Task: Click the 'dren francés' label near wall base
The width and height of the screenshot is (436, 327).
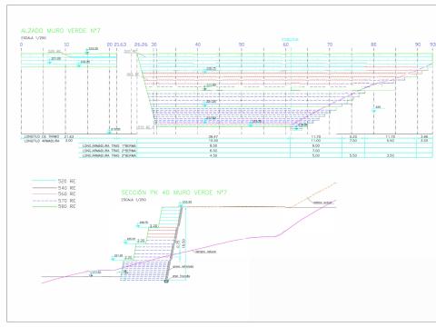Action: [181, 276]
